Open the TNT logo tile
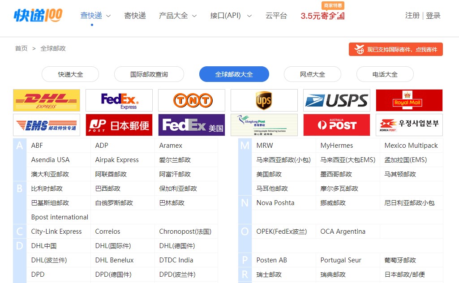This screenshot has width=459, height=283. (192, 100)
